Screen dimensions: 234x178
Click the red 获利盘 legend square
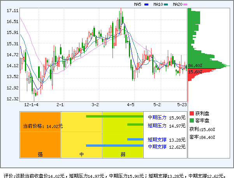click(192, 113)
